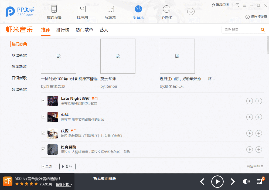The image size is (269, 190).
Task: Uncheck the 终身赞助 song checkbox
Action: 43,149
